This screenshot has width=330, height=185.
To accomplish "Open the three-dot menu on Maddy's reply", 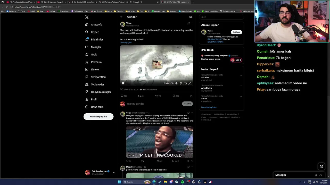I will tap(192, 167).
